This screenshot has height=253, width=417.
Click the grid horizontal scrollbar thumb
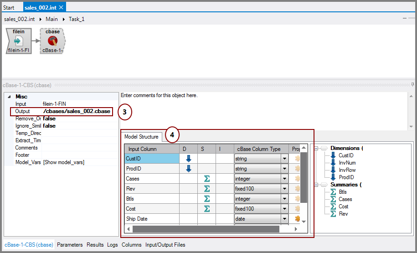click(206, 229)
